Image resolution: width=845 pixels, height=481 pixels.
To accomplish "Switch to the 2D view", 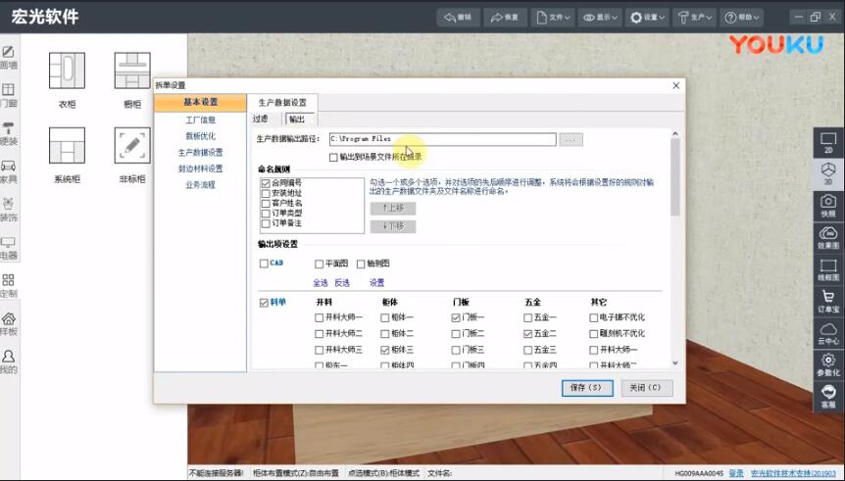I will click(x=827, y=143).
